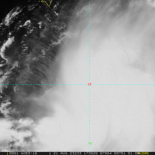Click the green 70 longitude label

point(90,143)
